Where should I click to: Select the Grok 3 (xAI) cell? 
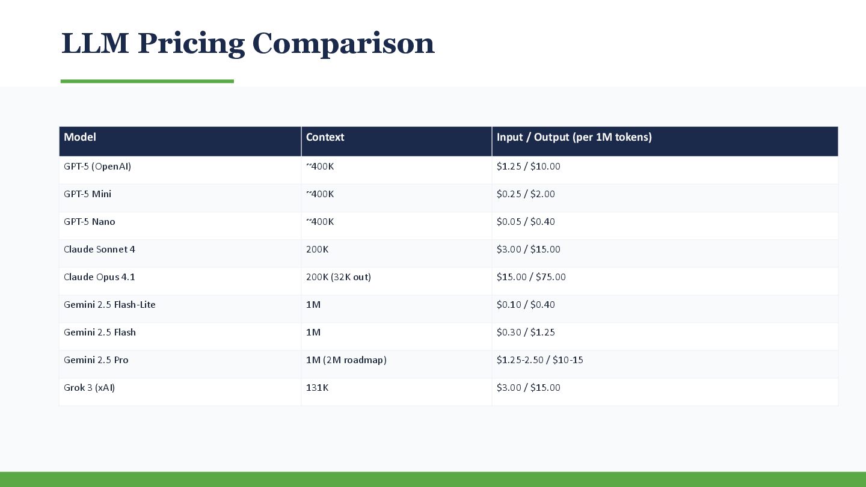click(x=180, y=391)
